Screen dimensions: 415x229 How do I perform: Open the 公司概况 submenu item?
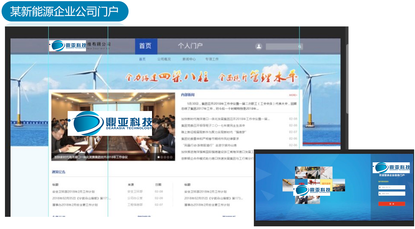[164, 59]
